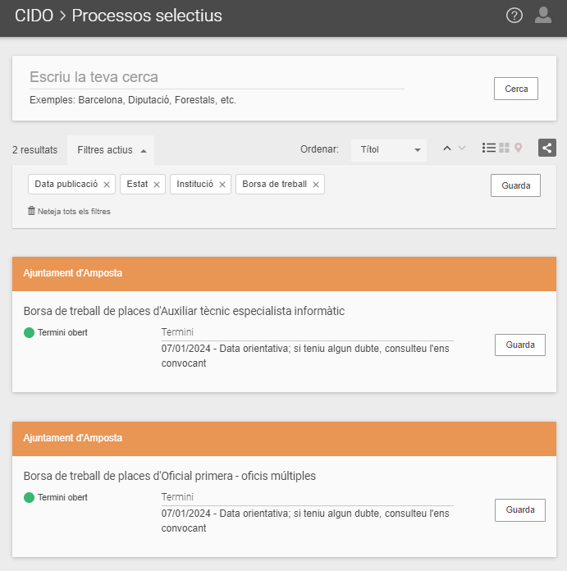Screen dimensions: 567x571
Task: Click the Exemples hint text under search
Action: [x=133, y=100]
